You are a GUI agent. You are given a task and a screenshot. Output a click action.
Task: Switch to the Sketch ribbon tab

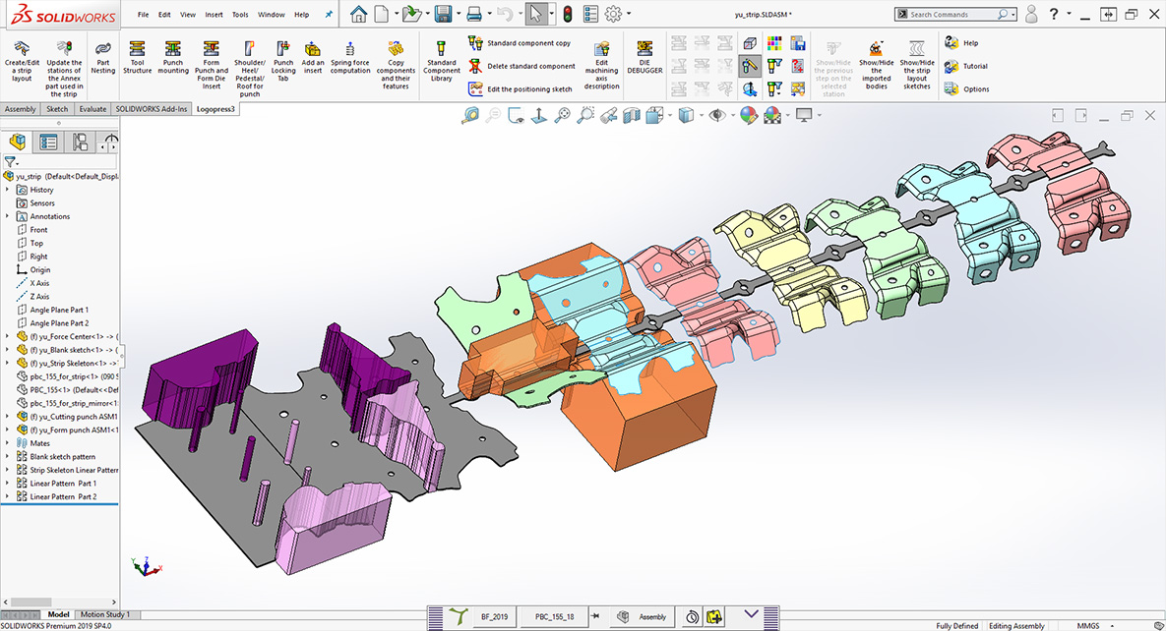pos(57,109)
